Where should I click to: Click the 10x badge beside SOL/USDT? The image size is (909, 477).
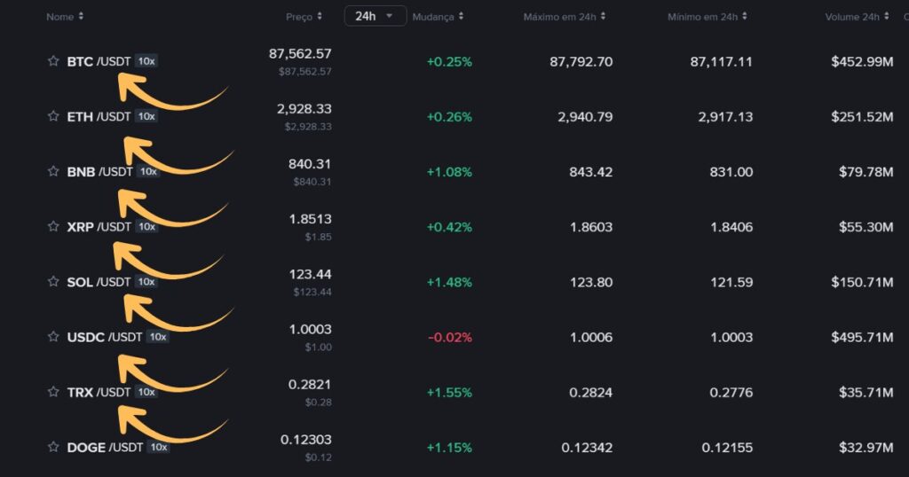click(146, 281)
